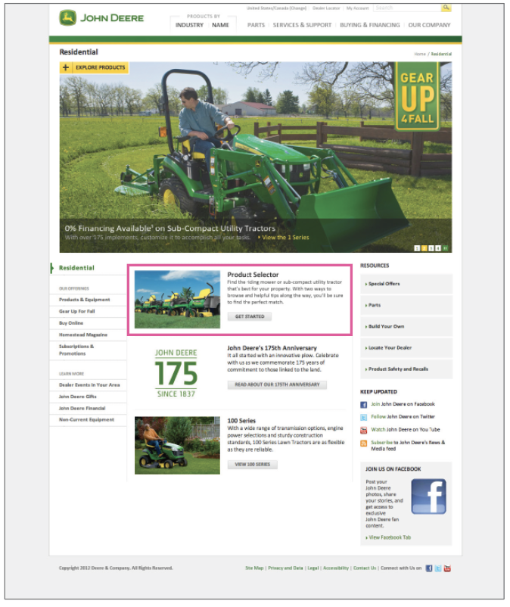Image resolution: width=510 pixels, height=607 pixels.
Task: Expand the Locate Your Dealer resource
Action: [x=406, y=347]
